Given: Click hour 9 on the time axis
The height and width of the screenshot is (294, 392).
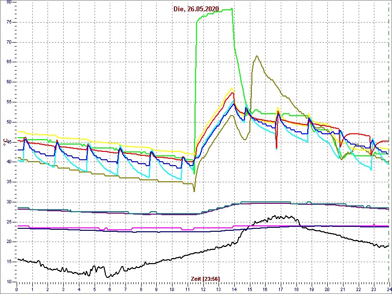Looking at the screenshot, I should click(156, 289).
